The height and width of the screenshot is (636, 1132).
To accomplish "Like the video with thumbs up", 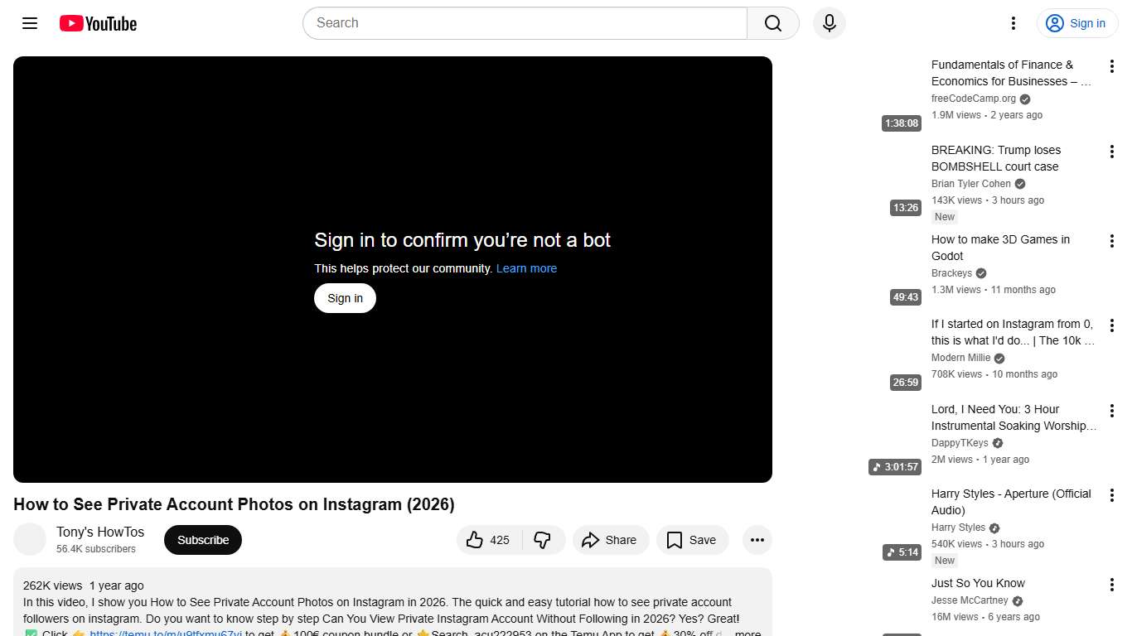I will click(x=487, y=539).
